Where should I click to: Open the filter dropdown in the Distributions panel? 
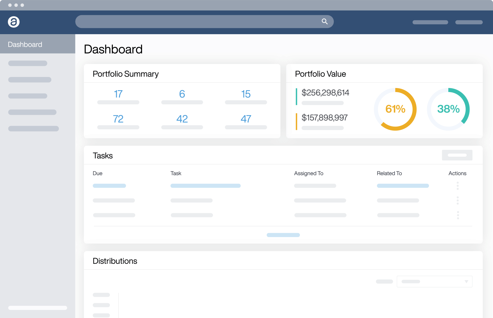click(x=434, y=281)
